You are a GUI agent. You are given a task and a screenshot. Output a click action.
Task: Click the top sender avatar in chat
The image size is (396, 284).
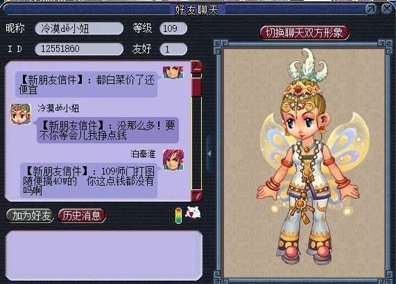click(x=173, y=73)
